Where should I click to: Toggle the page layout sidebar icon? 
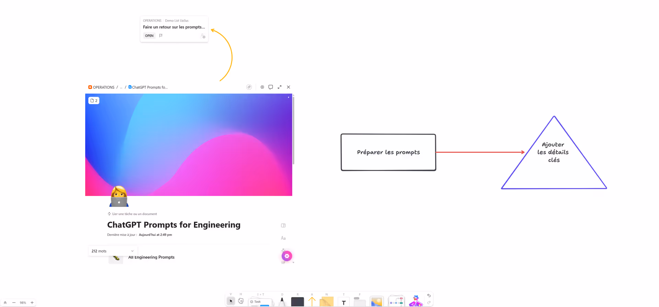[x=283, y=225]
